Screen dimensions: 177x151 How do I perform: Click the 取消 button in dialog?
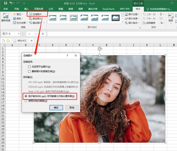pyautogui.click(x=72, y=107)
